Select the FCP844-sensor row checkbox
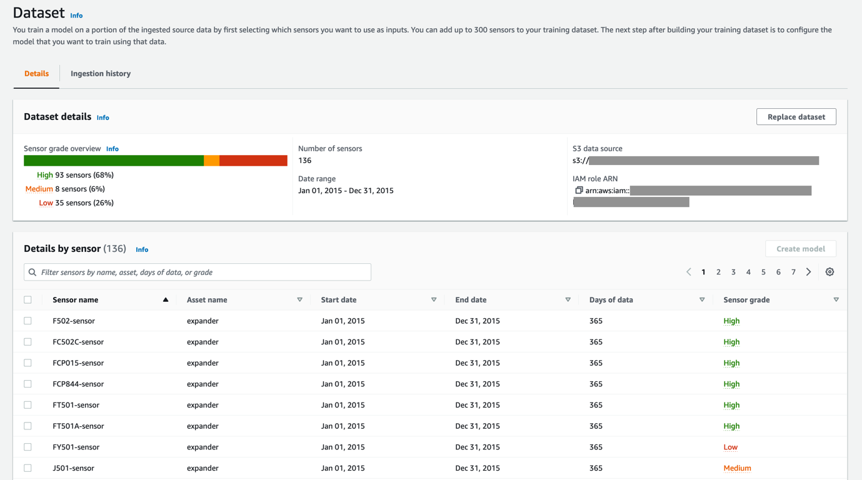The width and height of the screenshot is (862, 480). coord(28,384)
